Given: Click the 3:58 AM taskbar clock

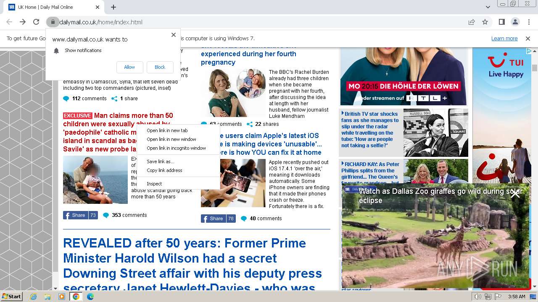Looking at the screenshot, I should pos(517,297).
